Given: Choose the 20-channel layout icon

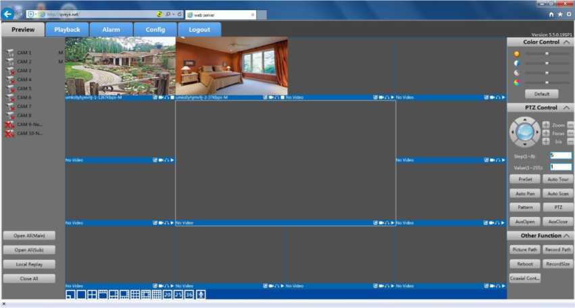Looking at the screenshot, I should (168, 294).
